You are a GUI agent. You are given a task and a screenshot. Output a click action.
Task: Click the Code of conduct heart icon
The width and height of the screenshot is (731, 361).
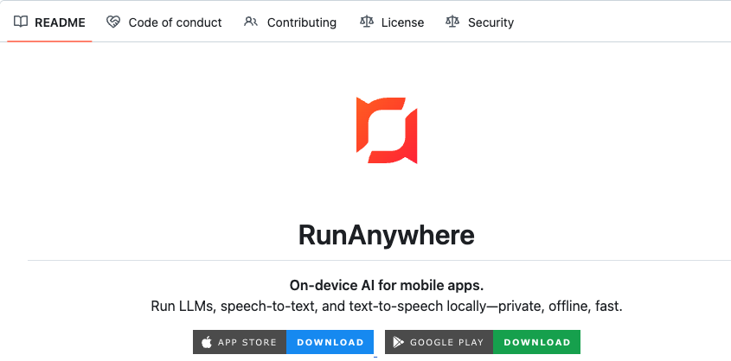(113, 22)
